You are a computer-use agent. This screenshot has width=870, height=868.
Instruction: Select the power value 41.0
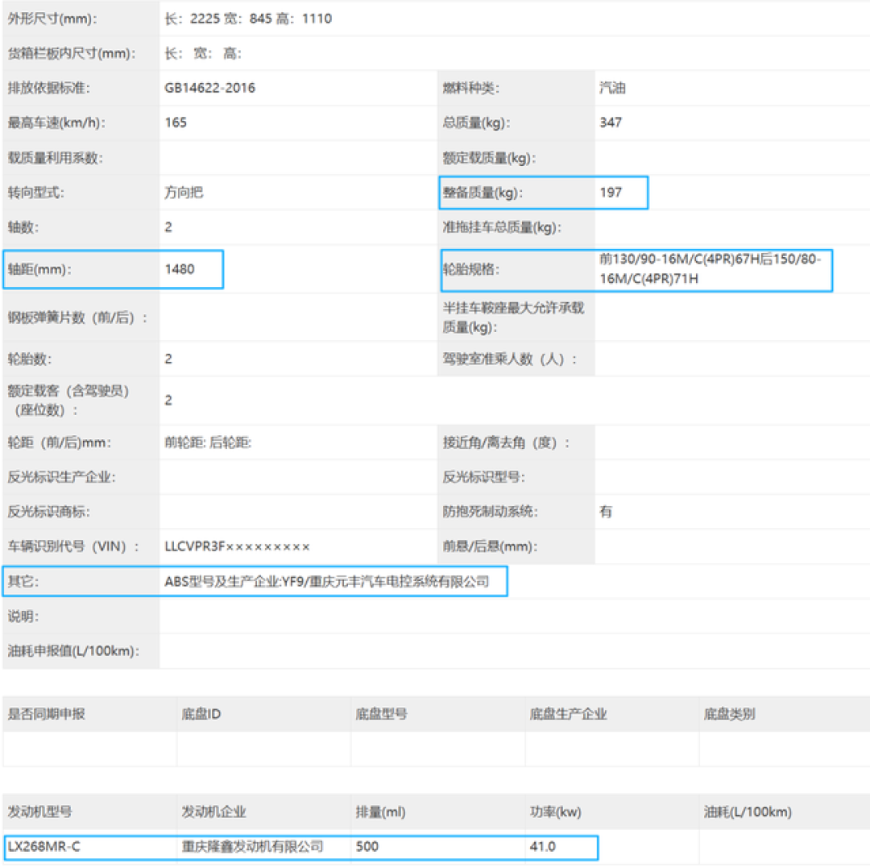coord(542,847)
